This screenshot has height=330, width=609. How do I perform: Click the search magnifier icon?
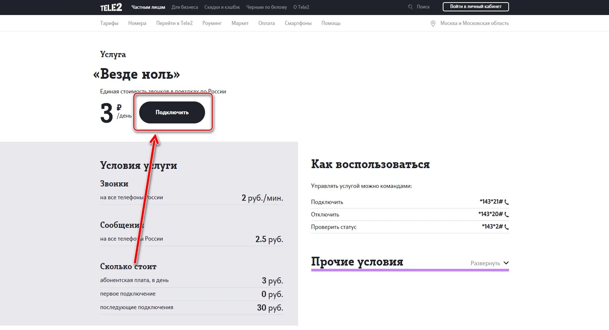(410, 7)
